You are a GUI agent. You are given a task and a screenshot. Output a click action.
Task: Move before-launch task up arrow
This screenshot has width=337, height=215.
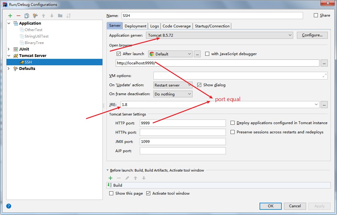coord(135,178)
